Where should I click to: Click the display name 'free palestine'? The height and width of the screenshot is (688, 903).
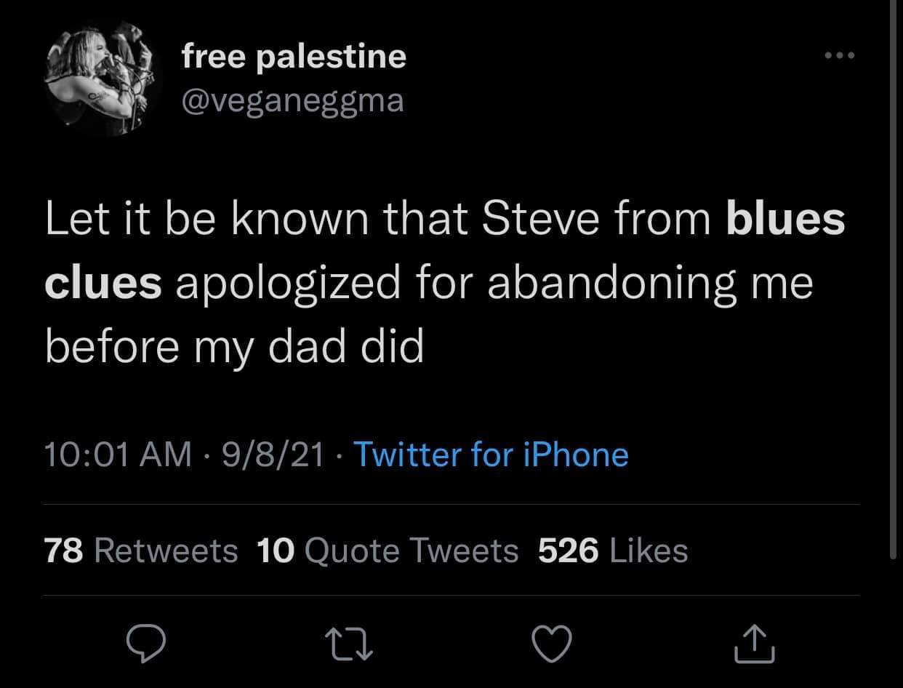click(x=294, y=56)
